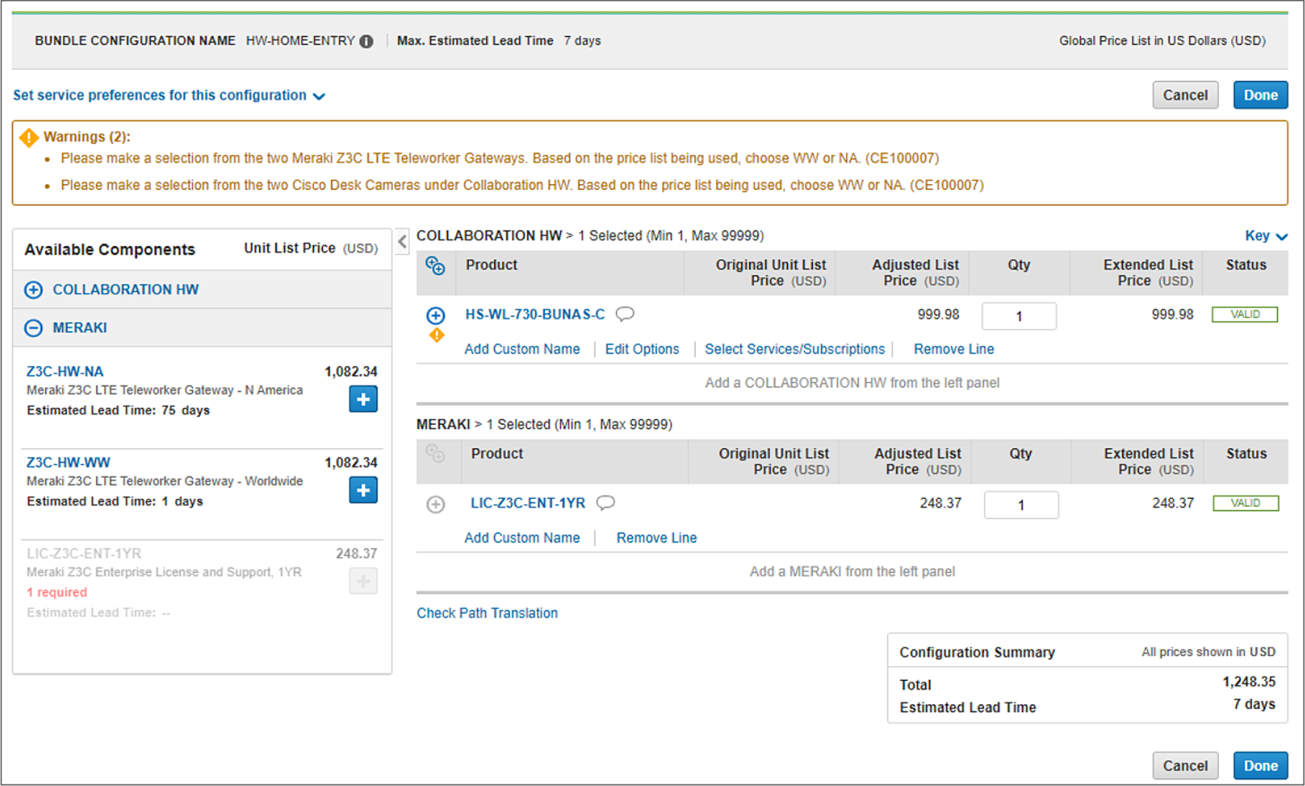Click 'Add a MERAKI from the left panel' text

852,571
